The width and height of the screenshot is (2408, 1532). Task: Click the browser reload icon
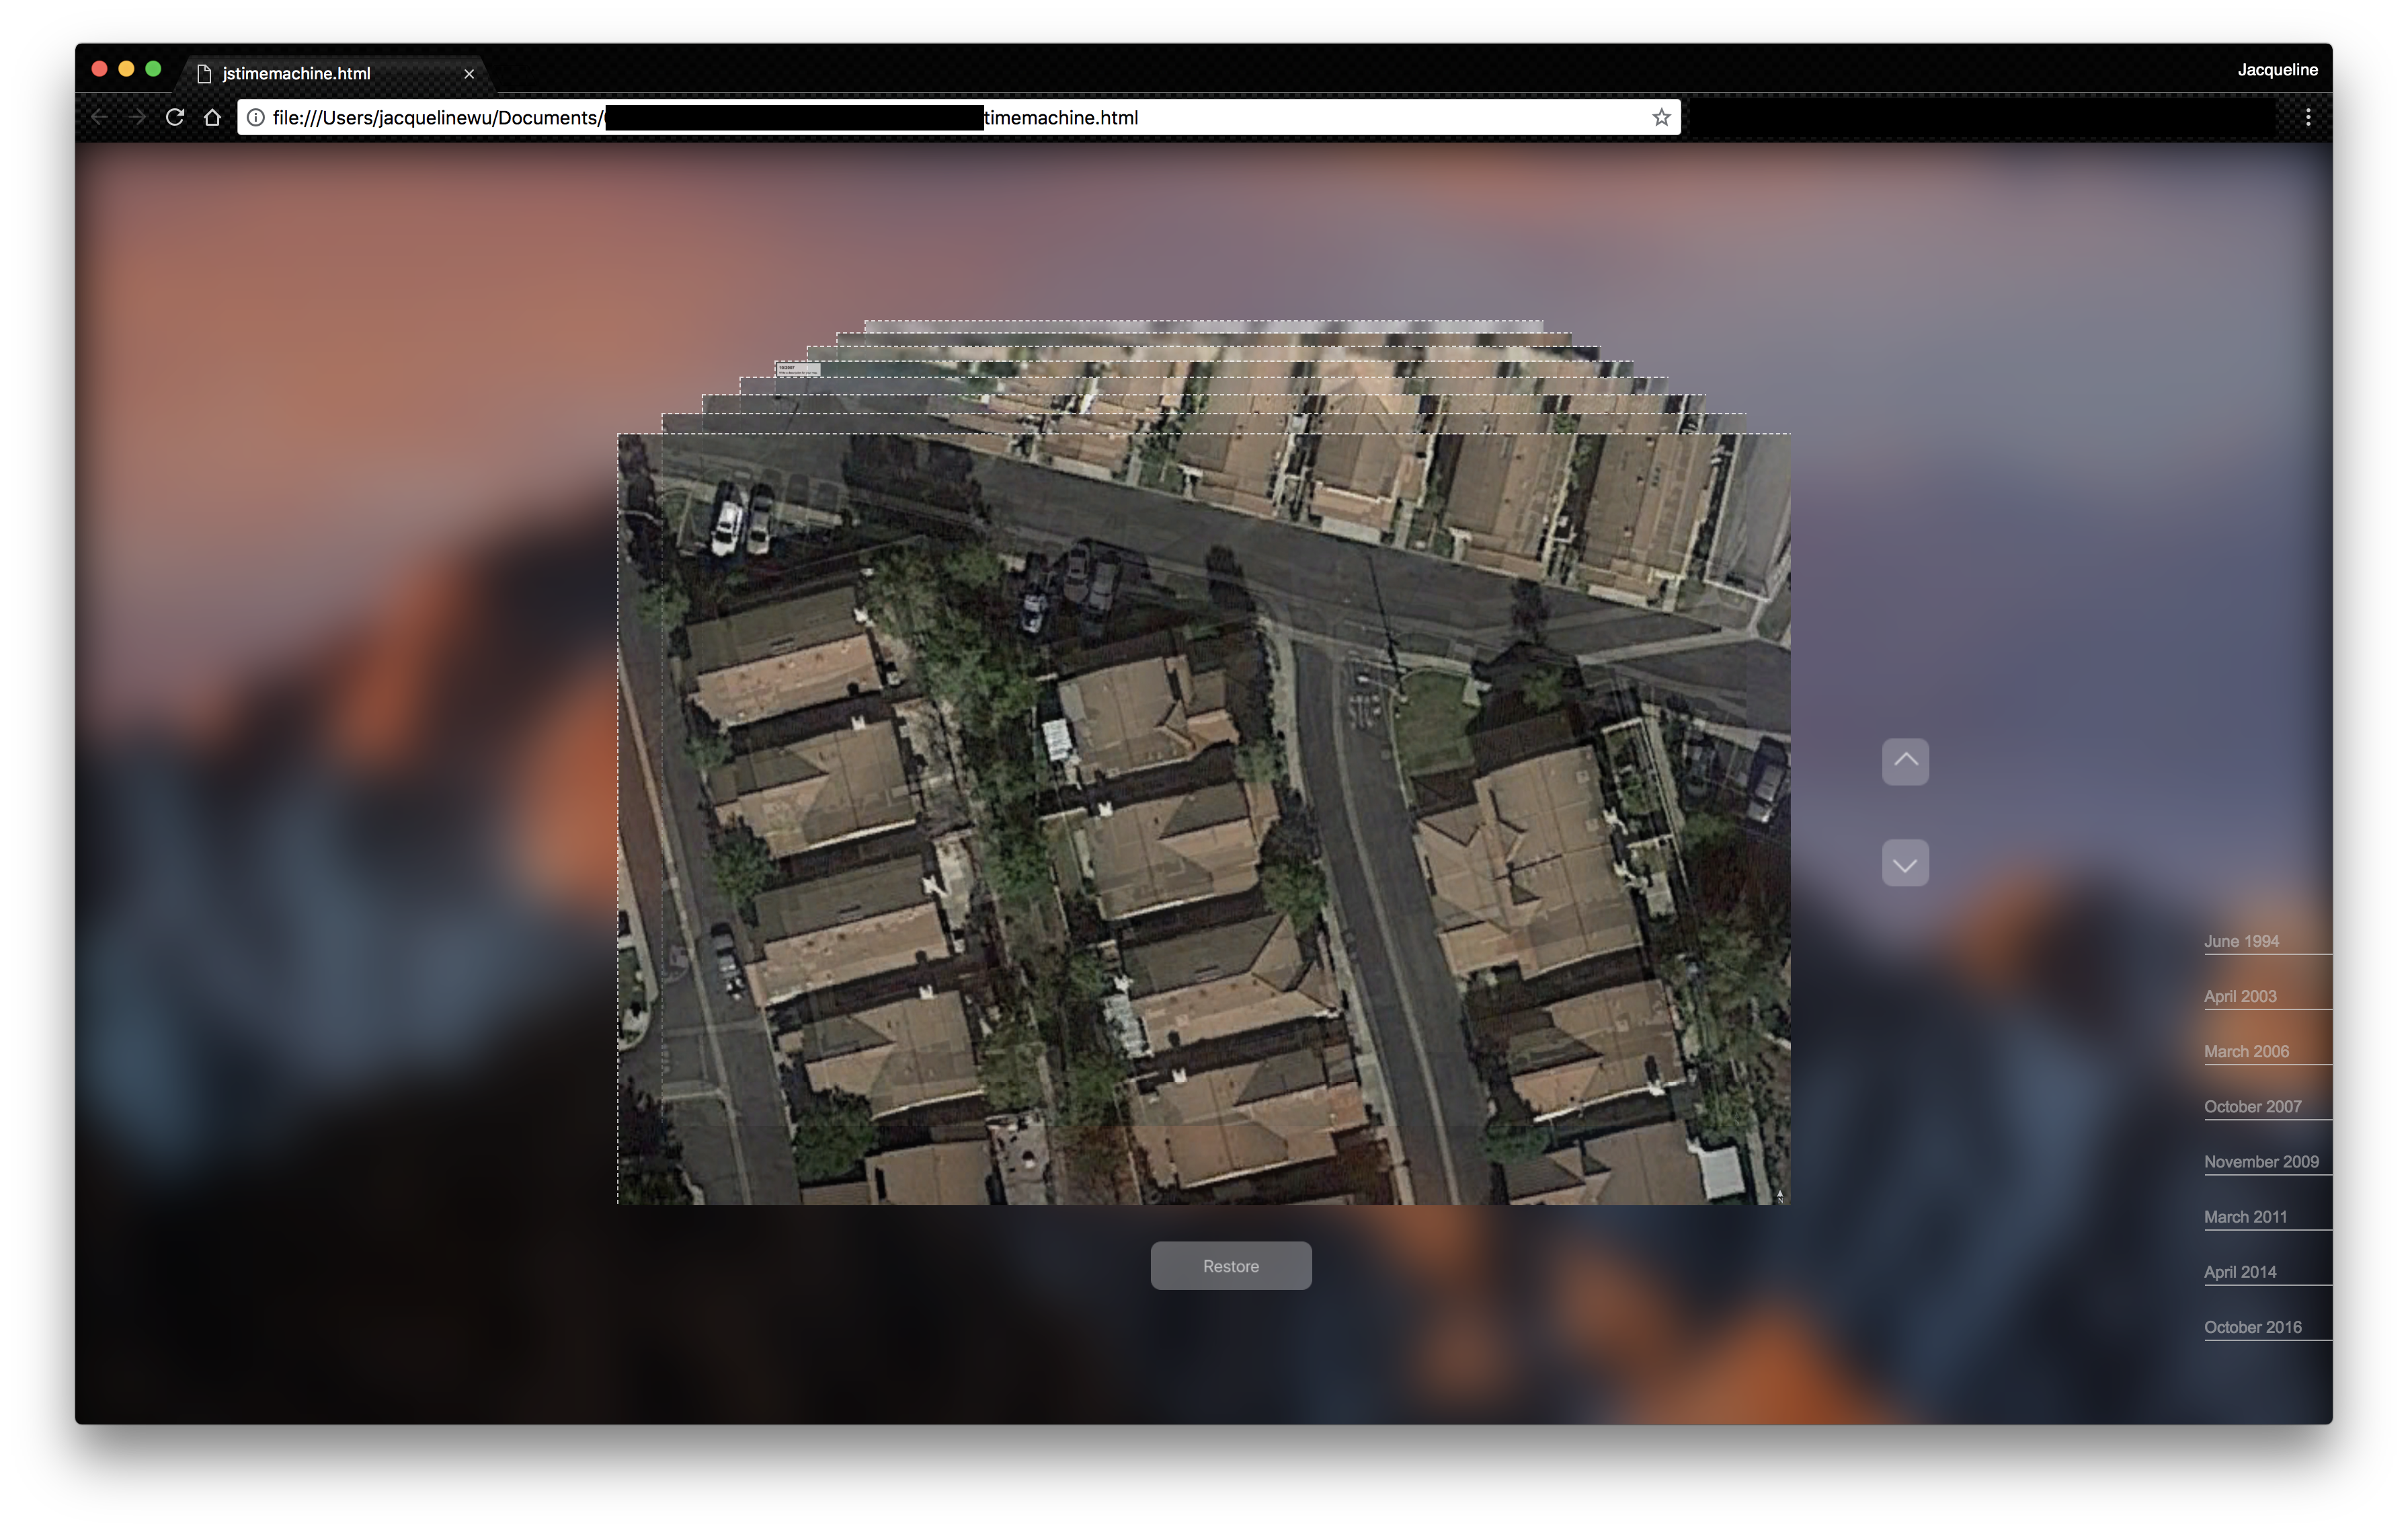tap(175, 117)
